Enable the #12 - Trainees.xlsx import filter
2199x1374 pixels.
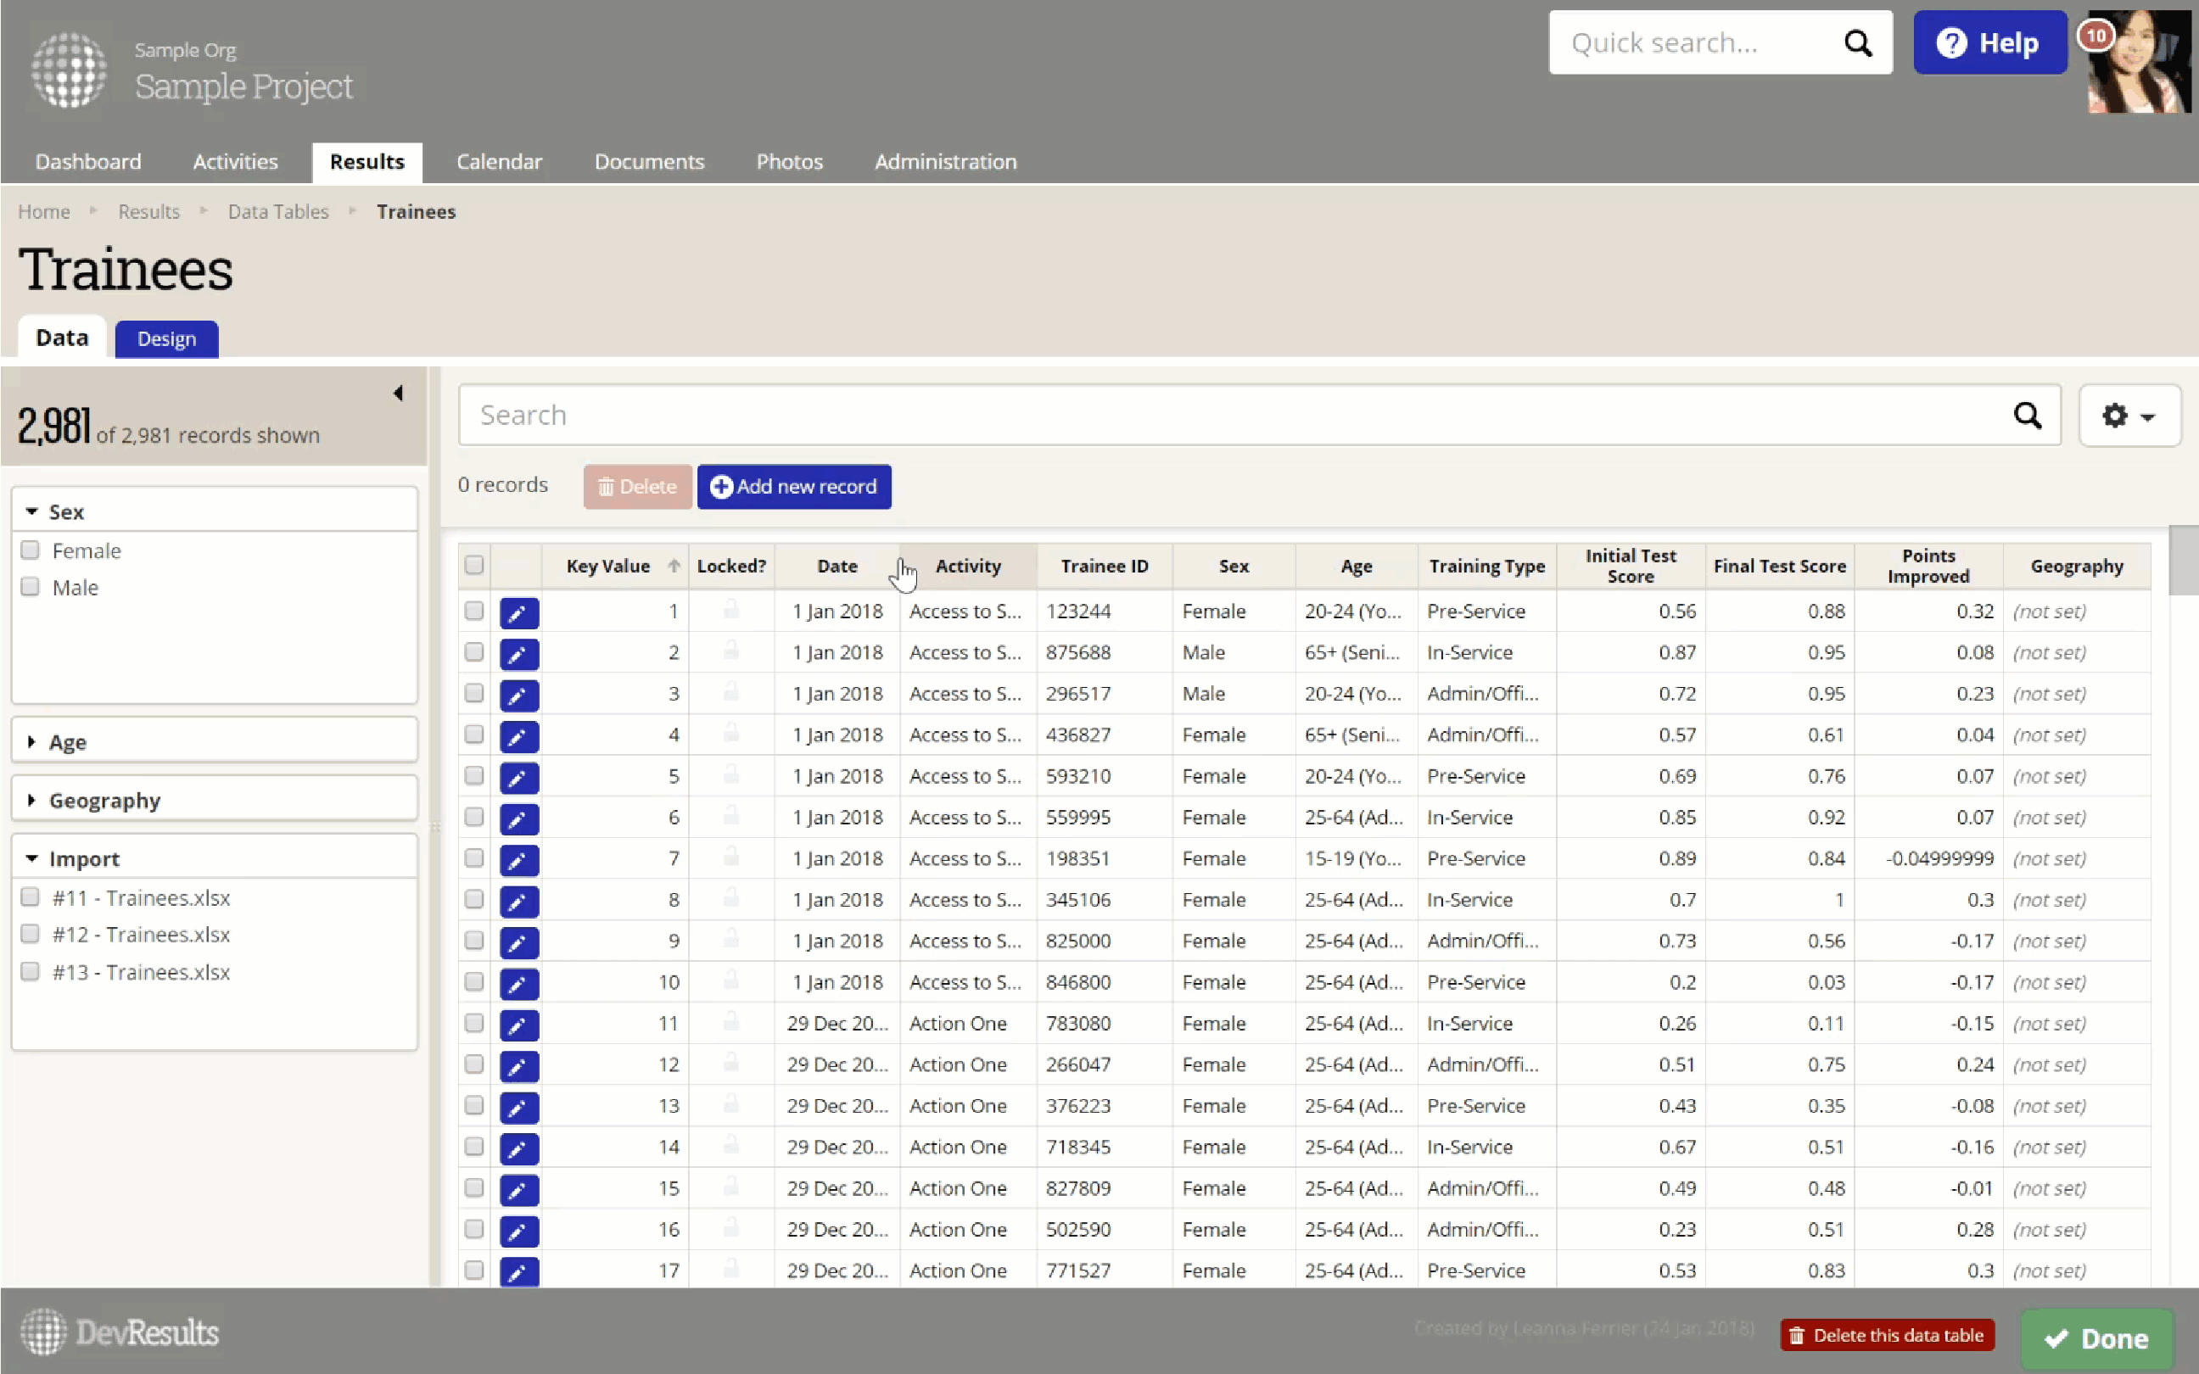31,933
